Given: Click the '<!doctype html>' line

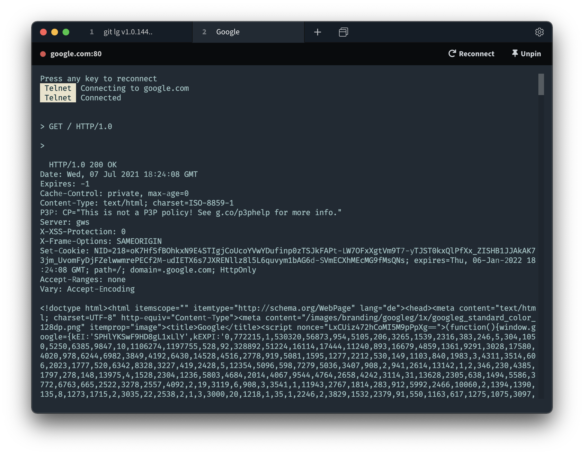Looking at the screenshot, I should coord(288,308).
